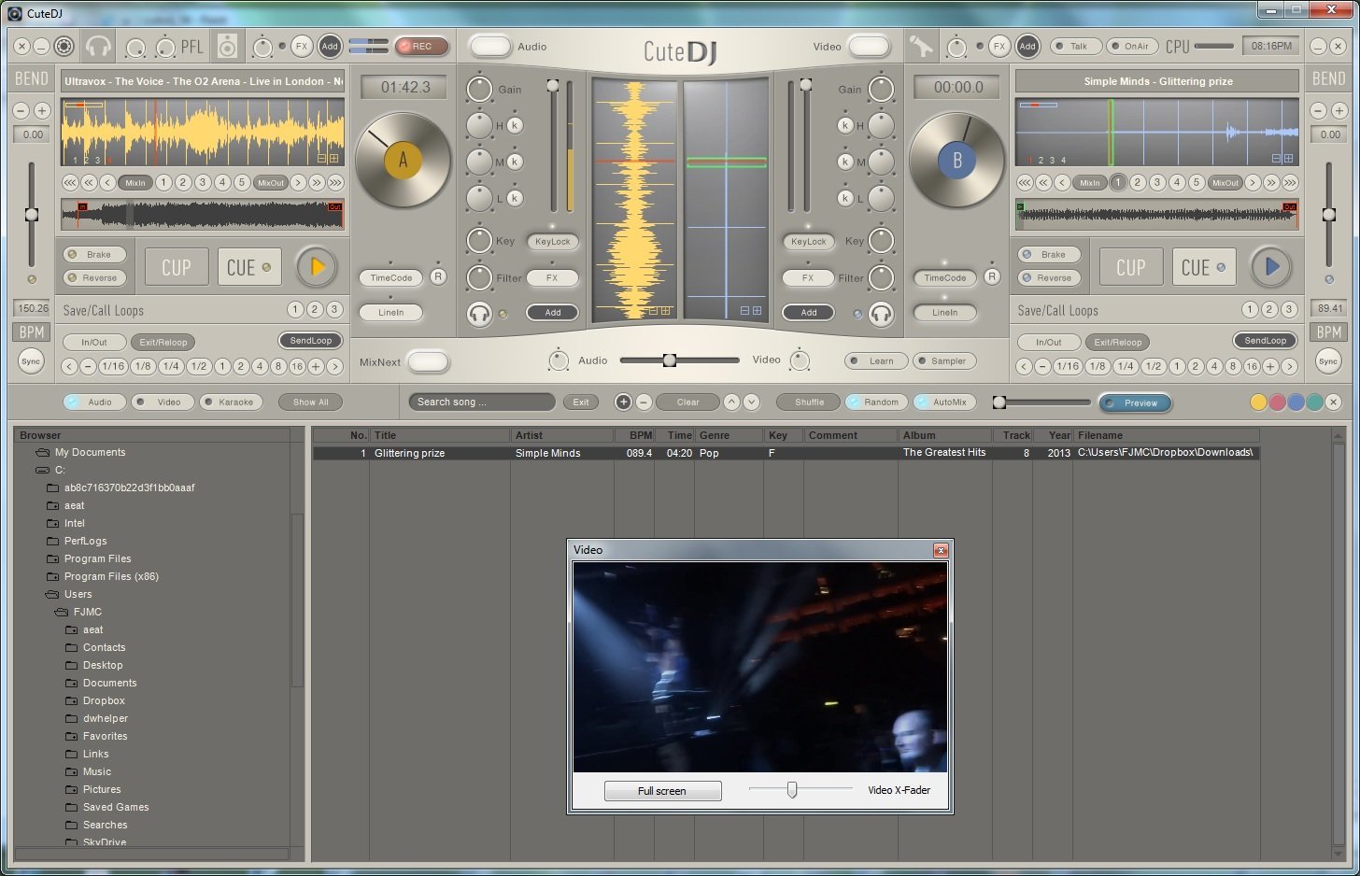This screenshot has height=876, width=1360.
Task: Enable deck A Brake
Action: [95, 254]
